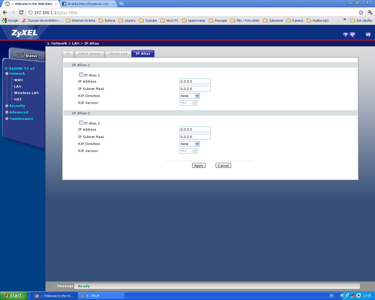Screen dimensions: 375x300
Task: Collapse the Network tree node
Action: (7, 74)
